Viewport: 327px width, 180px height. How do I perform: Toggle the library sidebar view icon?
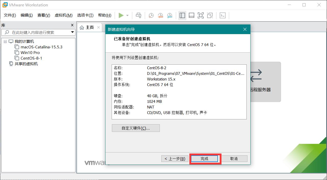(182, 16)
